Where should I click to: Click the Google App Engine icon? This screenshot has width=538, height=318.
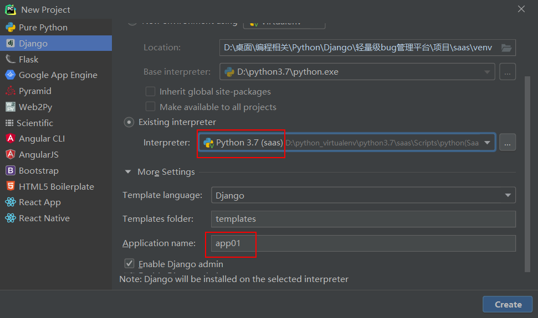(x=11, y=75)
